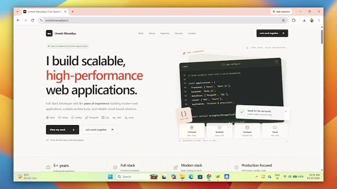337x189 pixels.
Task: Click the app.config.ts code window title
Action: 231,64
